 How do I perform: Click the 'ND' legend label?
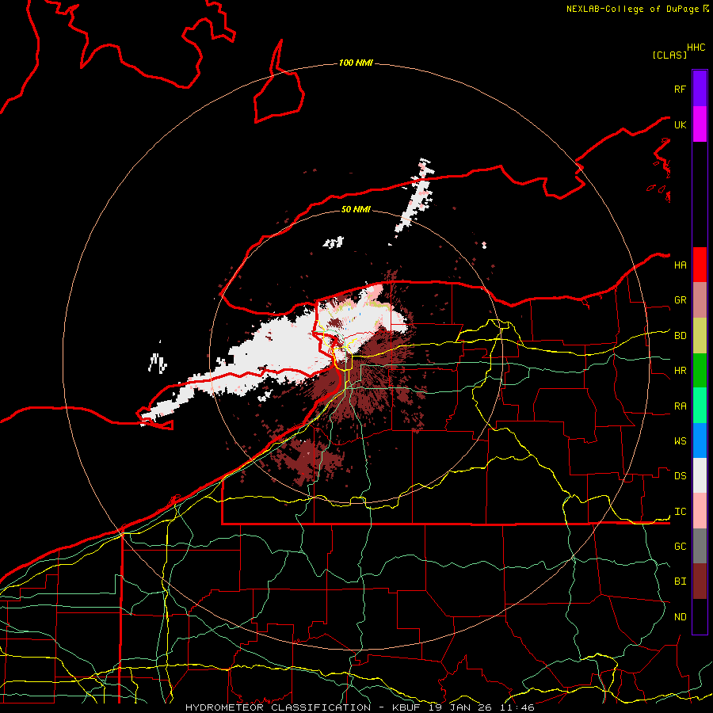click(680, 617)
